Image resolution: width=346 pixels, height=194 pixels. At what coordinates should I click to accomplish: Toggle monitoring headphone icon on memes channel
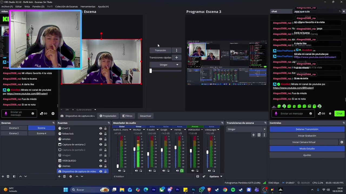tap(182, 171)
